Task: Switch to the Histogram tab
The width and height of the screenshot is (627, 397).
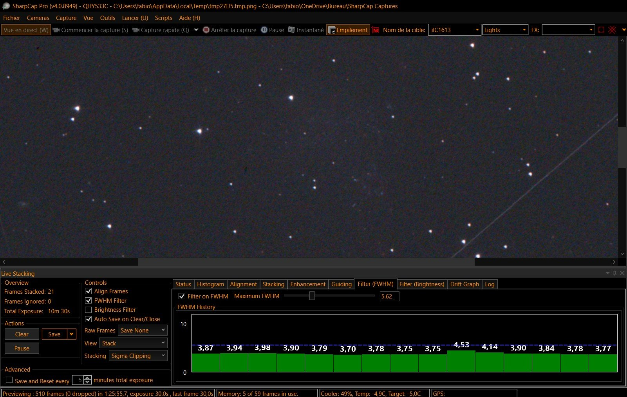Action: [x=210, y=284]
